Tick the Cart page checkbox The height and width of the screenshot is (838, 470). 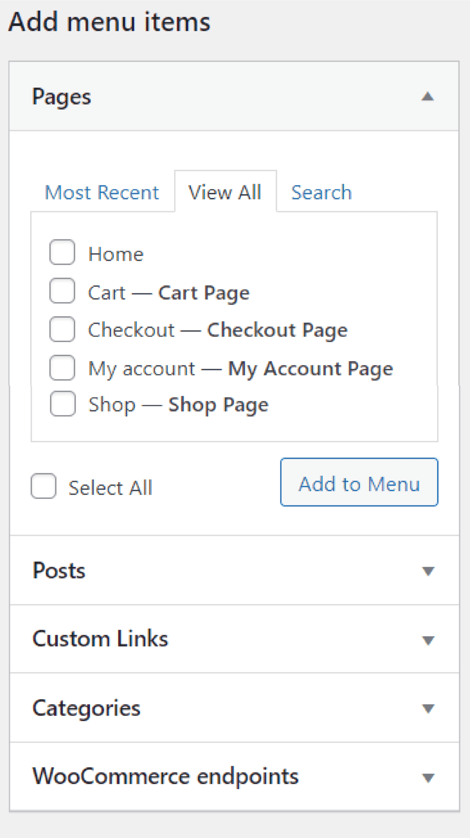(62, 291)
